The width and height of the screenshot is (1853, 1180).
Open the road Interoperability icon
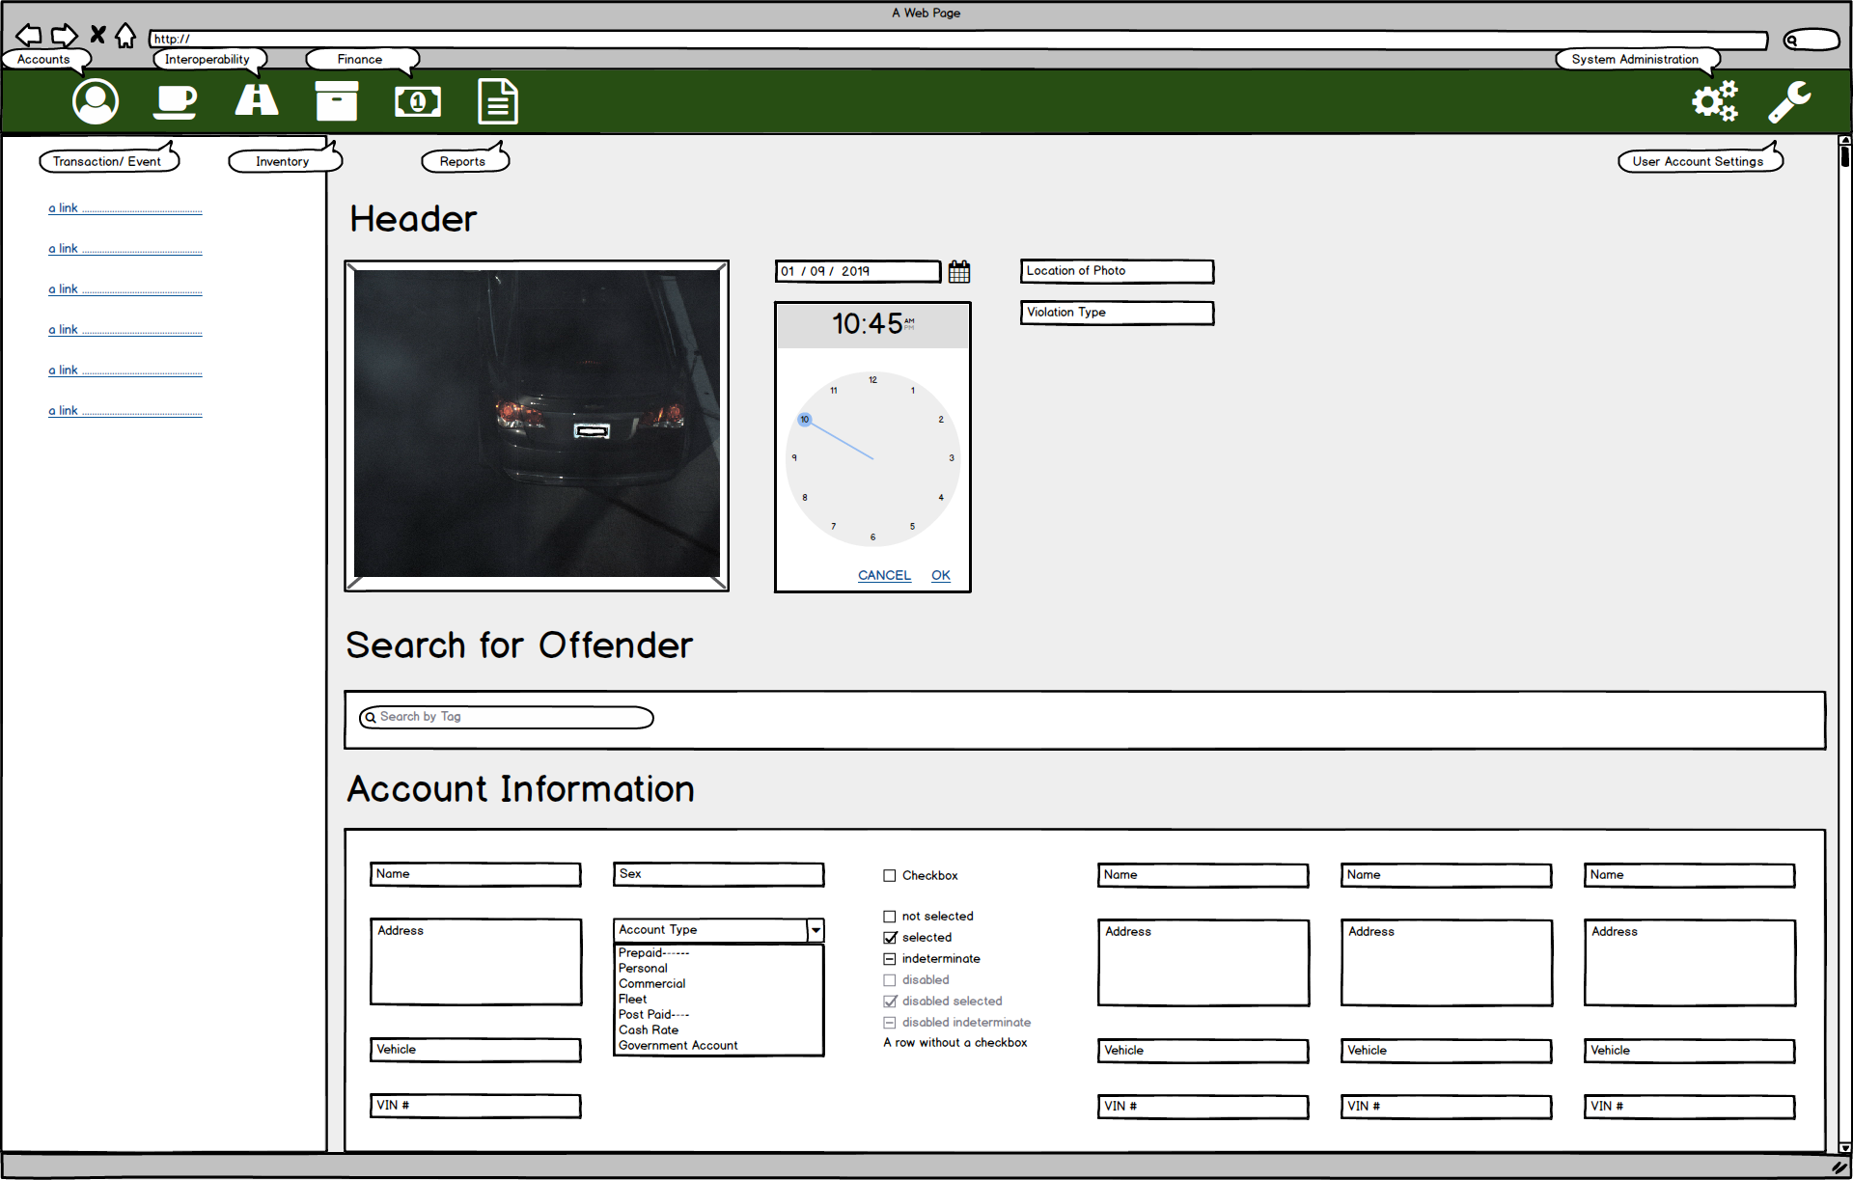tap(257, 100)
